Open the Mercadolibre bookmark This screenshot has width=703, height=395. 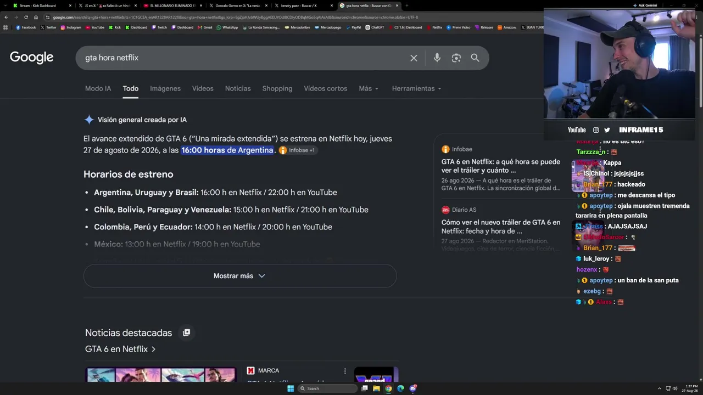pos(298,27)
